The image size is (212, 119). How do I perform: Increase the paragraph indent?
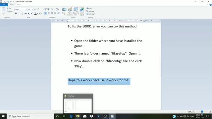coord(49,9)
